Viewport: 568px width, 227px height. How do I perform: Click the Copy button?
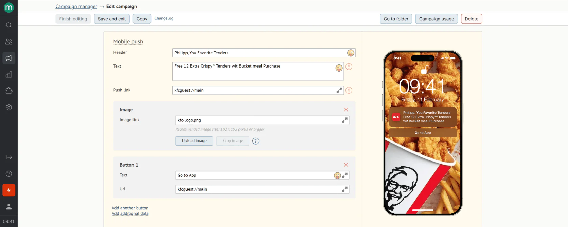[x=142, y=19]
